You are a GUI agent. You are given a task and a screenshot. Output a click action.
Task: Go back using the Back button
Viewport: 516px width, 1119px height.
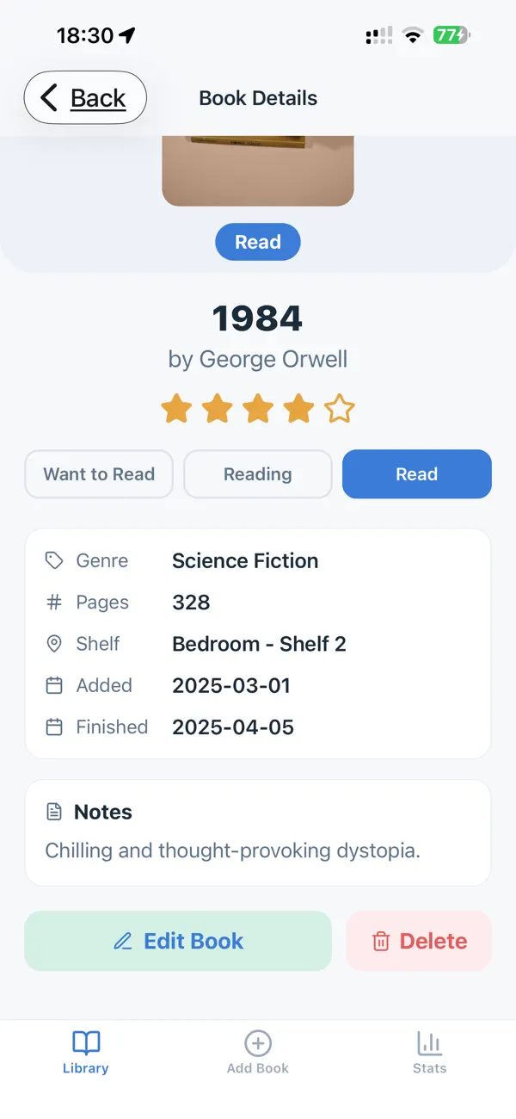(84, 97)
